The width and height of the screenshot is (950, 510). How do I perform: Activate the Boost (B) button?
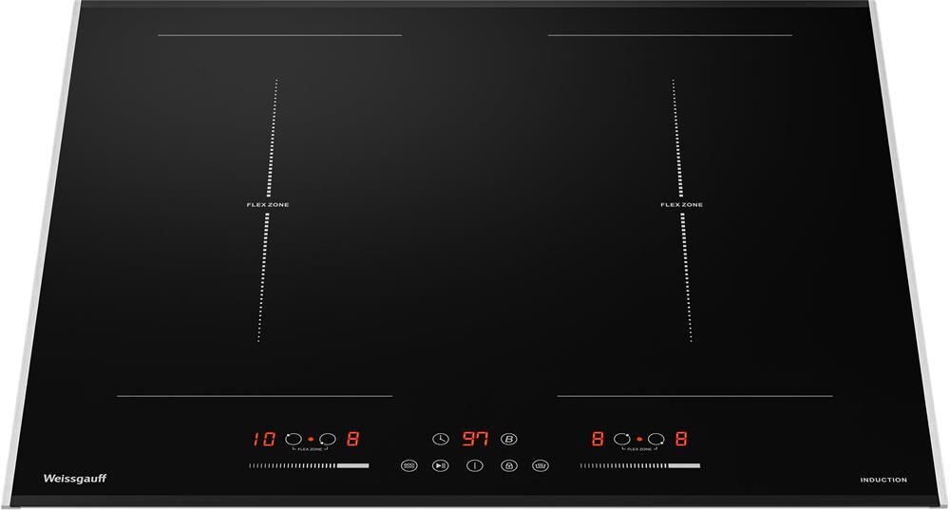pyautogui.click(x=508, y=439)
